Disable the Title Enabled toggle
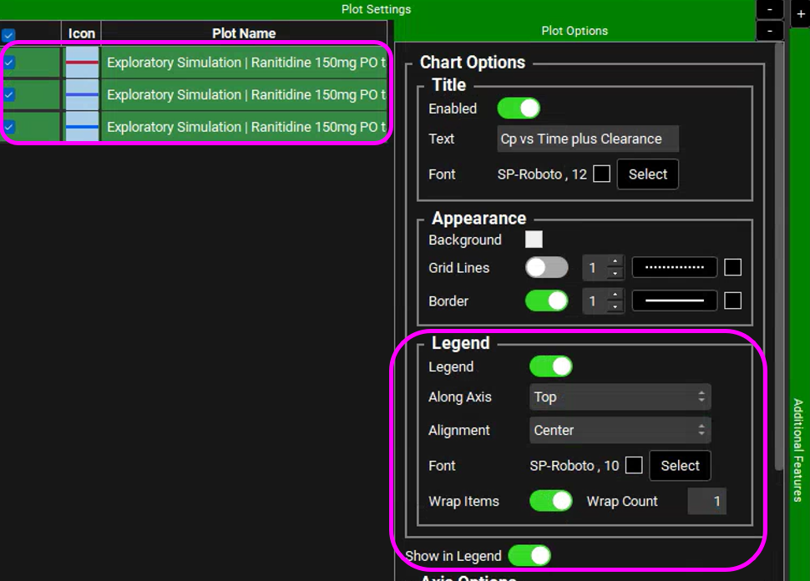Screen dimensions: 810x581 tap(519, 109)
